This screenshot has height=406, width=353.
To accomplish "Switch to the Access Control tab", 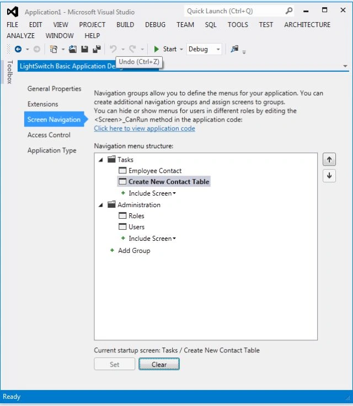I will coord(49,135).
